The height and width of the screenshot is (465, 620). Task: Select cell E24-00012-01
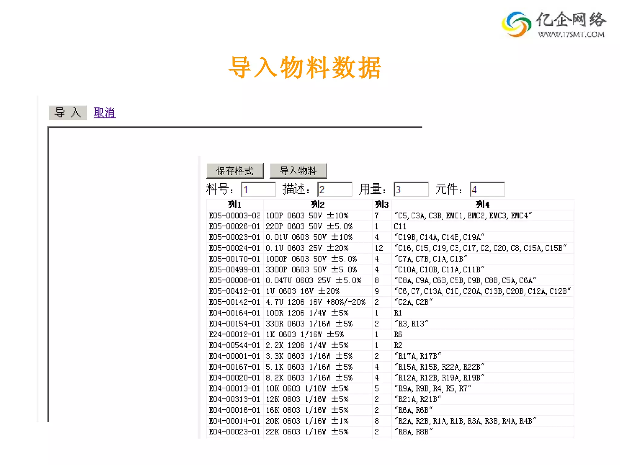pyautogui.click(x=235, y=335)
